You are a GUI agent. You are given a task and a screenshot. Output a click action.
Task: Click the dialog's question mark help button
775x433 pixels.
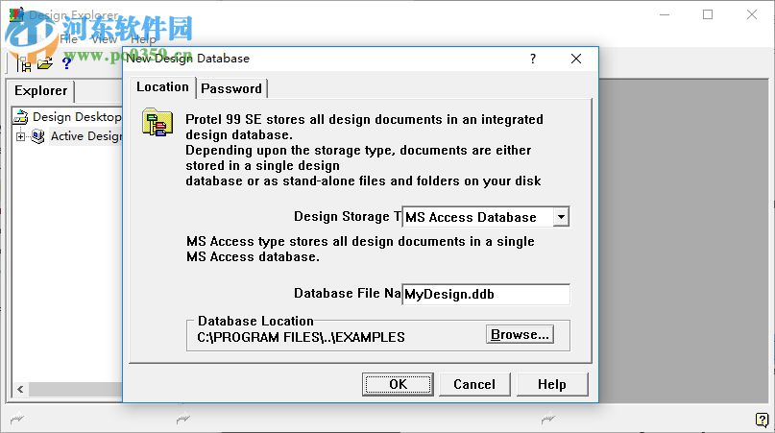click(533, 59)
